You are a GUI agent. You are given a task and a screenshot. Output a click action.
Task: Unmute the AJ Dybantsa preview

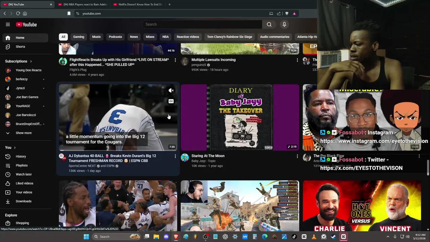(x=171, y=90)
